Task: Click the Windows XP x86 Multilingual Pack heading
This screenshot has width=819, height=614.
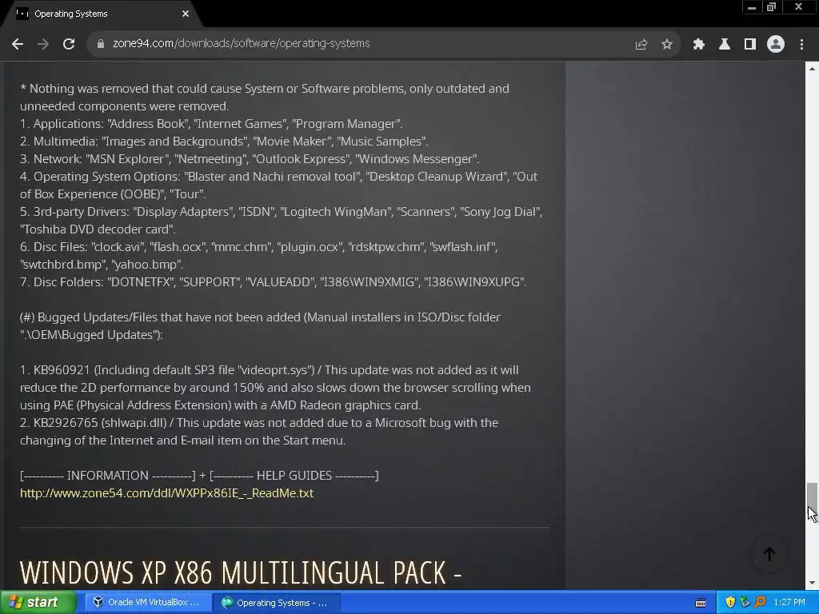Action: click(241, 573)
